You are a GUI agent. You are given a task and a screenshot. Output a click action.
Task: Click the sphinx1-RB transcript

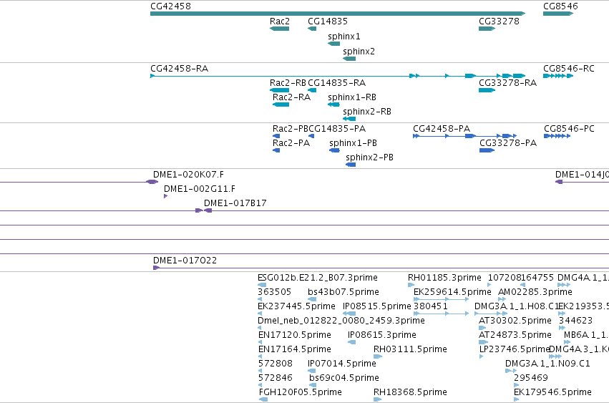pos(333,105)
